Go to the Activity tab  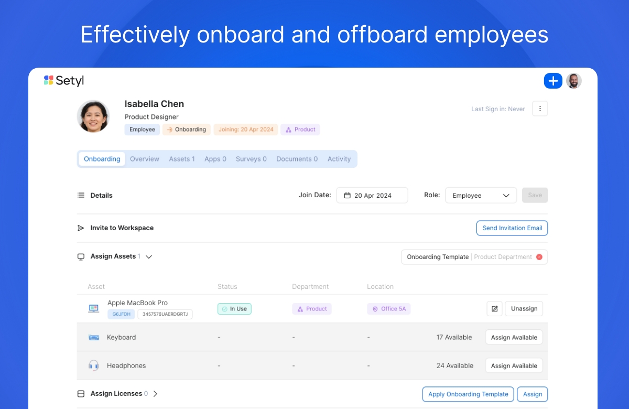click(x=339, y=159)
